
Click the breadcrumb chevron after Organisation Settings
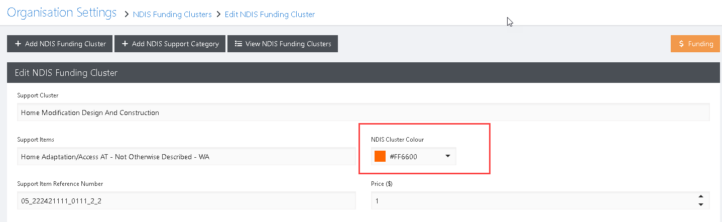pyautogui.click(x=127, y=15)
